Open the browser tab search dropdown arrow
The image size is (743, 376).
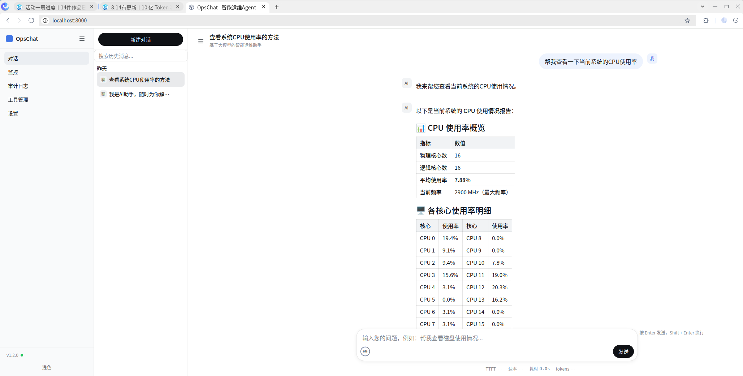tap(702, 7)
